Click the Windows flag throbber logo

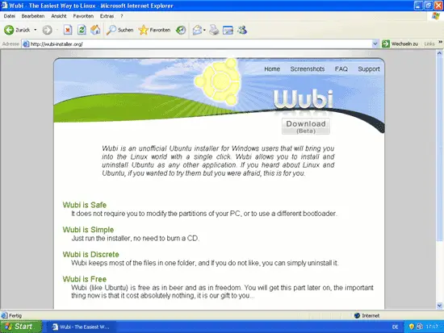pos(435,16)
